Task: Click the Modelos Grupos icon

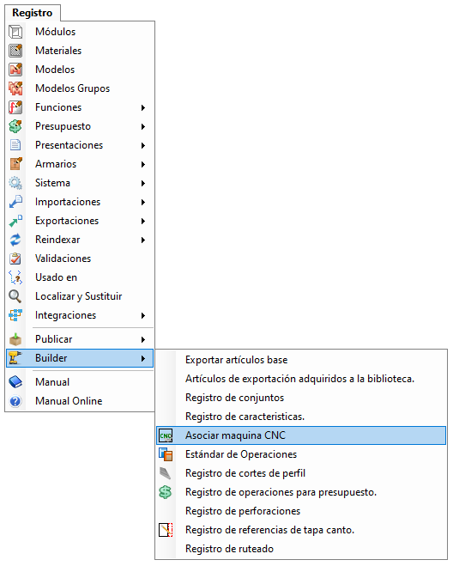Action: (x=15, y=88)
